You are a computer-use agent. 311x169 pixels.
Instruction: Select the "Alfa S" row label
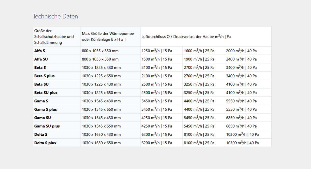(x=40, y=51)
